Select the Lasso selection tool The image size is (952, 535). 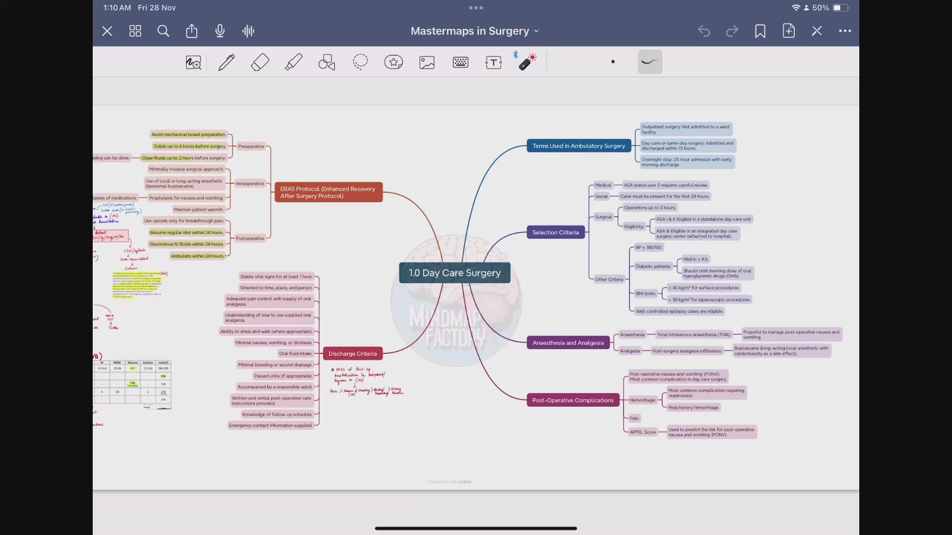360,62
